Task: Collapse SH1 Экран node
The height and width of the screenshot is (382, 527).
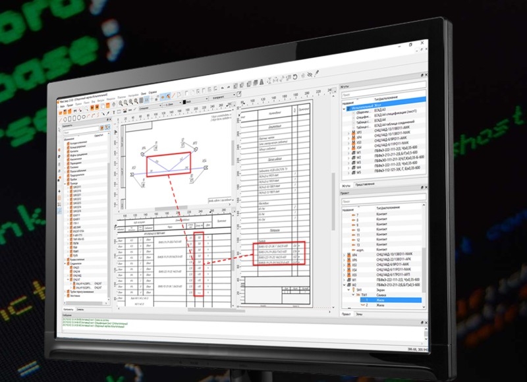Action: pyautogui.click(x=348, y=290)
